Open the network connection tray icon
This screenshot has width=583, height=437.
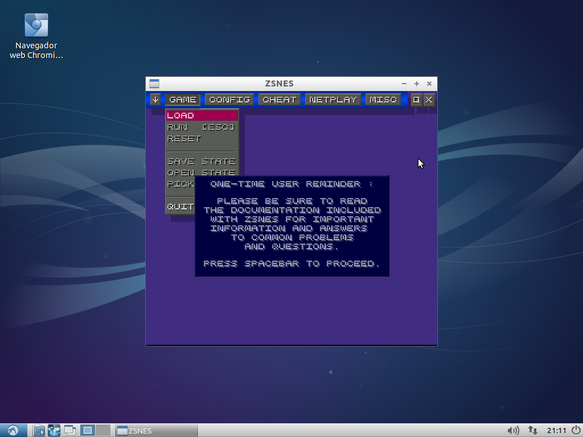point(533,430)
